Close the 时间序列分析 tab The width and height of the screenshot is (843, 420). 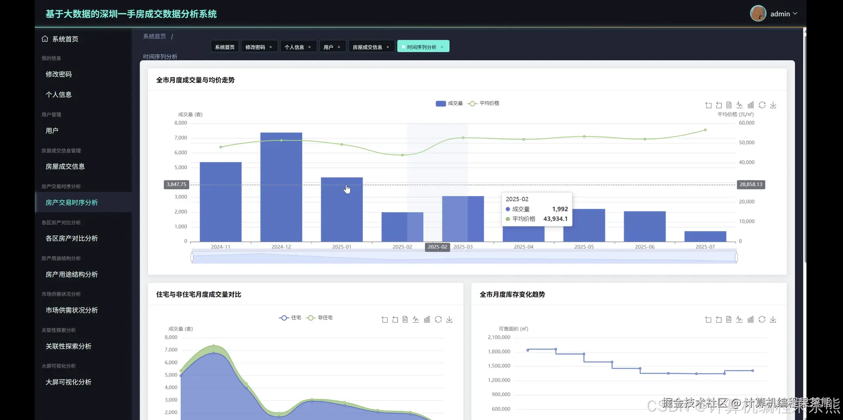pyautogui.click(x=442, y=47)
